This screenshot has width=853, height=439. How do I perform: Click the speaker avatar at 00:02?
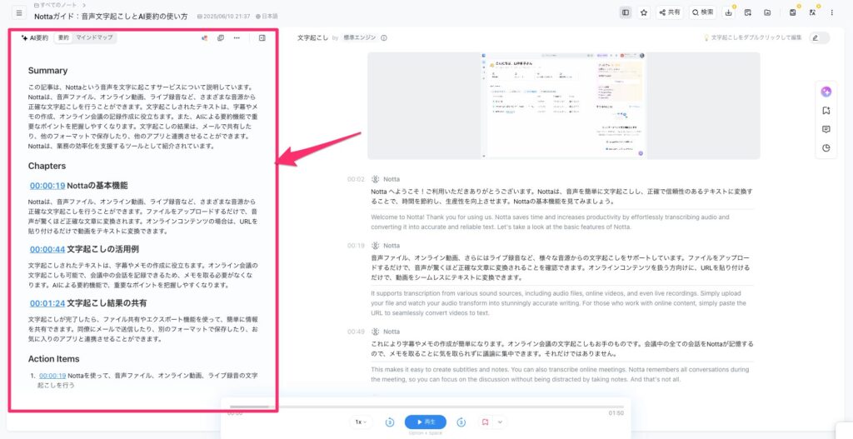tap(375, 179)
